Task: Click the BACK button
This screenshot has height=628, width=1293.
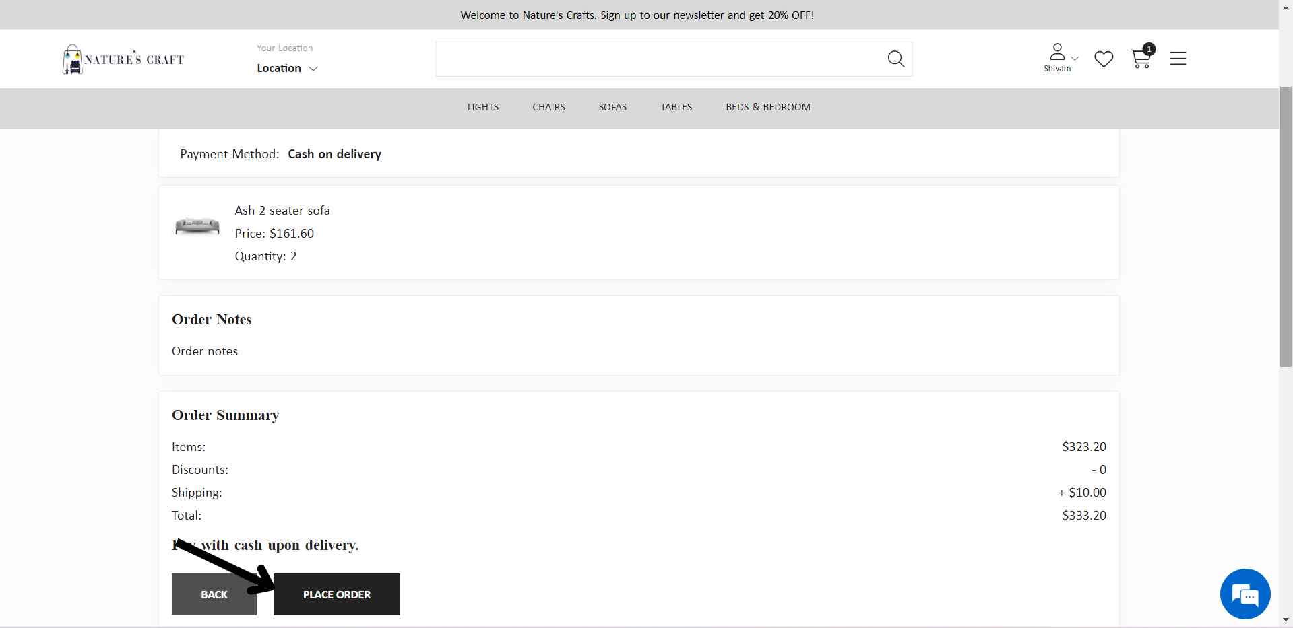Action: [x=214, y=594]
